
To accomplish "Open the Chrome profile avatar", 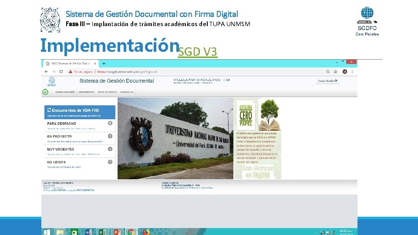I will 345,72.
